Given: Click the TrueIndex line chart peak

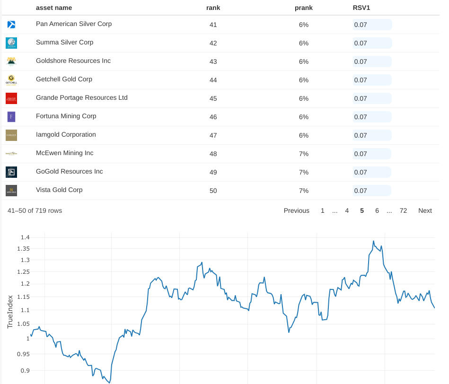Looking at the screenshot, I should coord(374,241).
